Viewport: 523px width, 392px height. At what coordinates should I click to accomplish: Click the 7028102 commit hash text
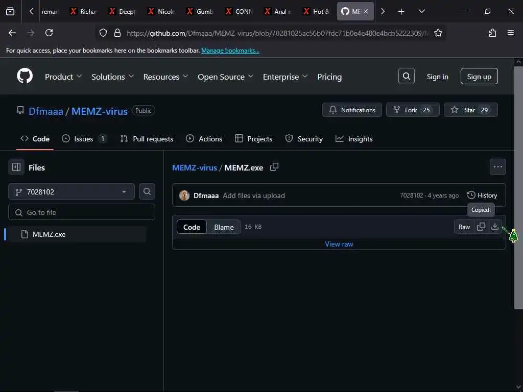point(411,195)
